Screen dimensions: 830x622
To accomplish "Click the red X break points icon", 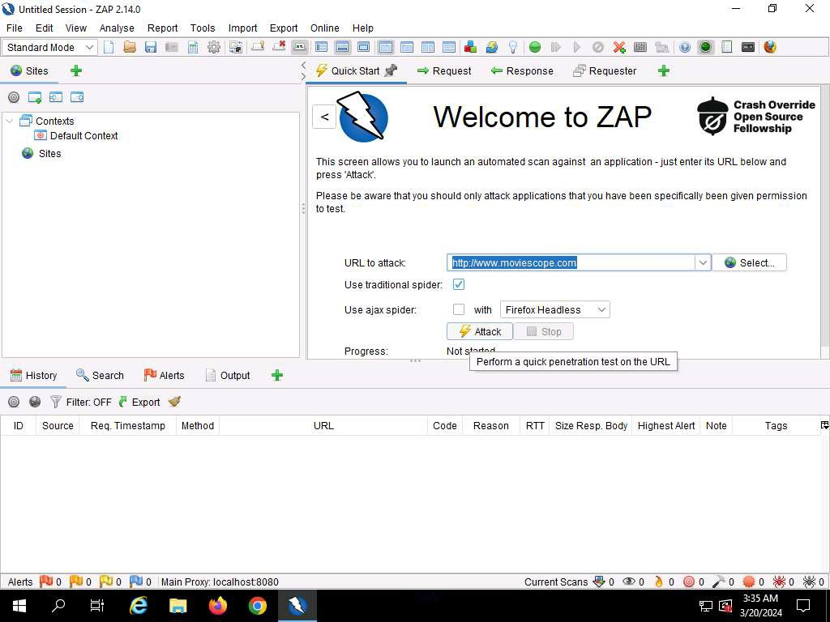I will click(x=619, y=47).
